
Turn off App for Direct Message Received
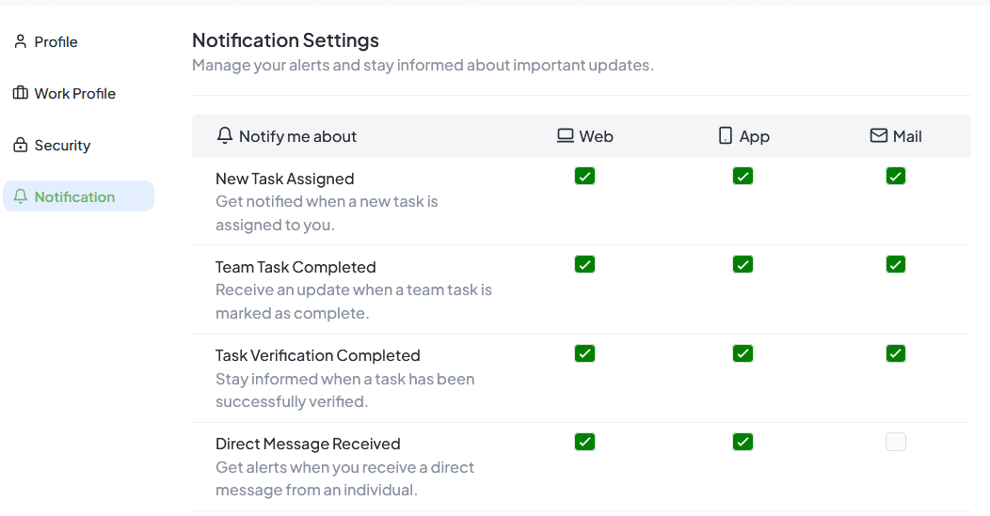point(742,442)
